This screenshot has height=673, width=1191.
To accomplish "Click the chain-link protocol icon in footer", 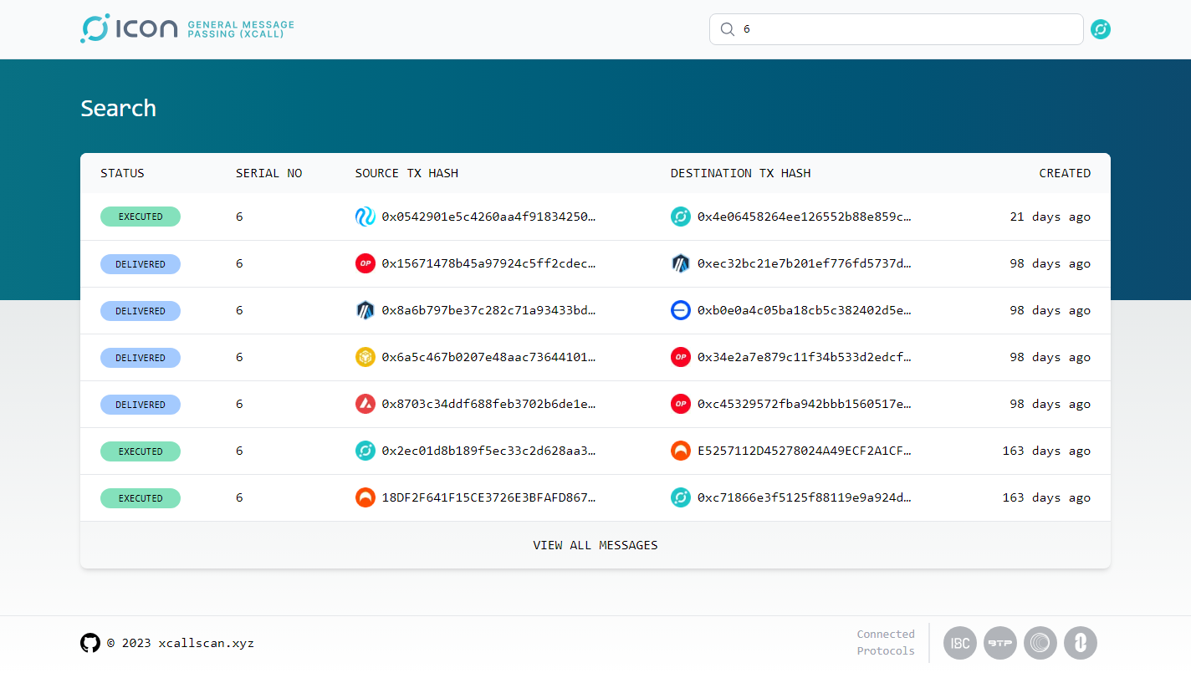I will (1081, 643).
